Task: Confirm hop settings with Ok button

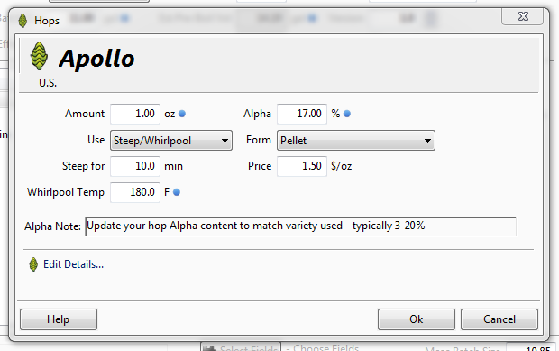Action: click(417, 319)
